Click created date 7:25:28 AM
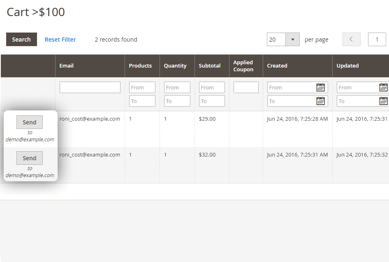This screenshot has width=389, height=262. (297, 119)
